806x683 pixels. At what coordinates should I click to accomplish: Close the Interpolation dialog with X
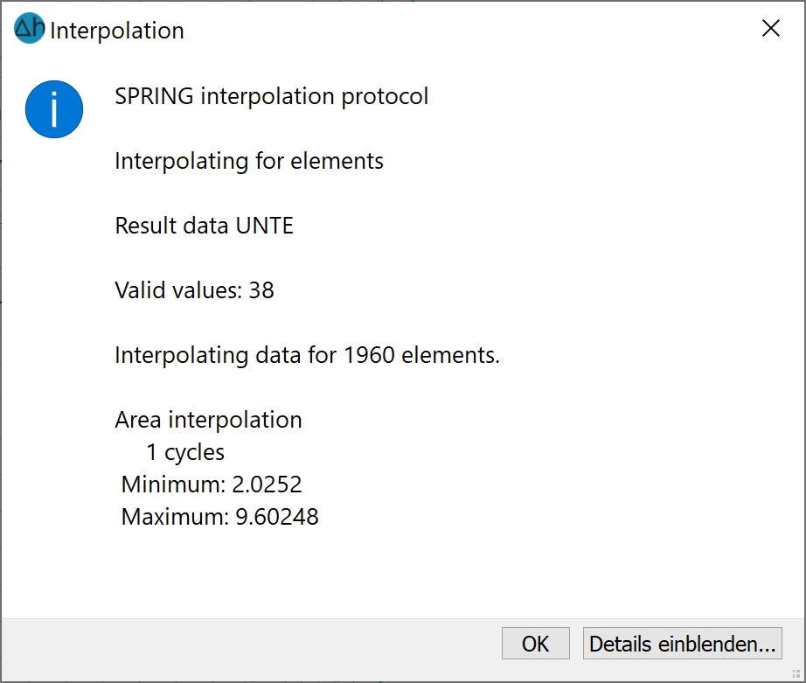click(x=770, y=28)
